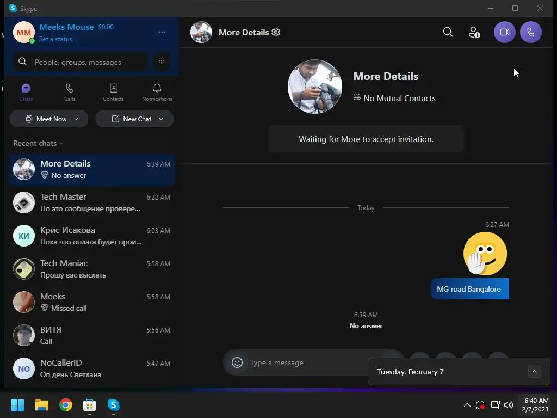557x418 pixels.
Task: Switch to the Contacts tab
Action: 113,93
